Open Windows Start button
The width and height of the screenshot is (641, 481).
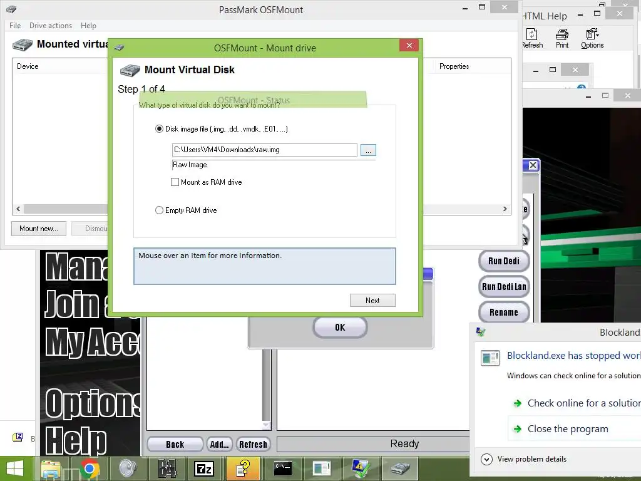pos(15,468)
